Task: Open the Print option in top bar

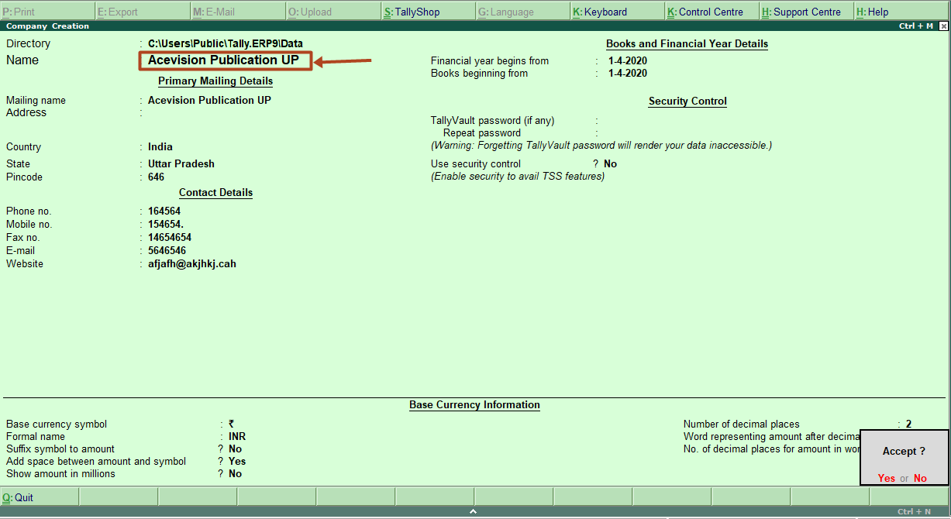Action: (47, 12)
